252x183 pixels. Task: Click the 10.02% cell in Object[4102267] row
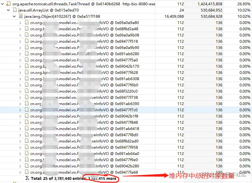click(x=244, y=16)
